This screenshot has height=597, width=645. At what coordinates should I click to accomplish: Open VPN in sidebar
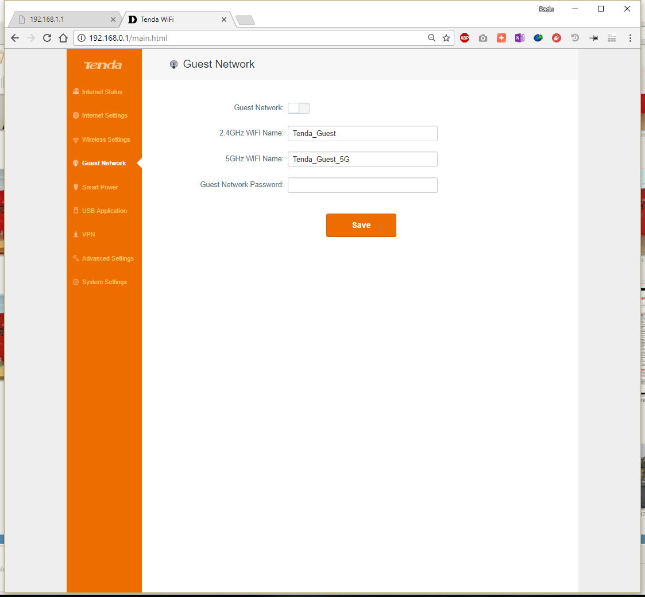tap(88, 234)
